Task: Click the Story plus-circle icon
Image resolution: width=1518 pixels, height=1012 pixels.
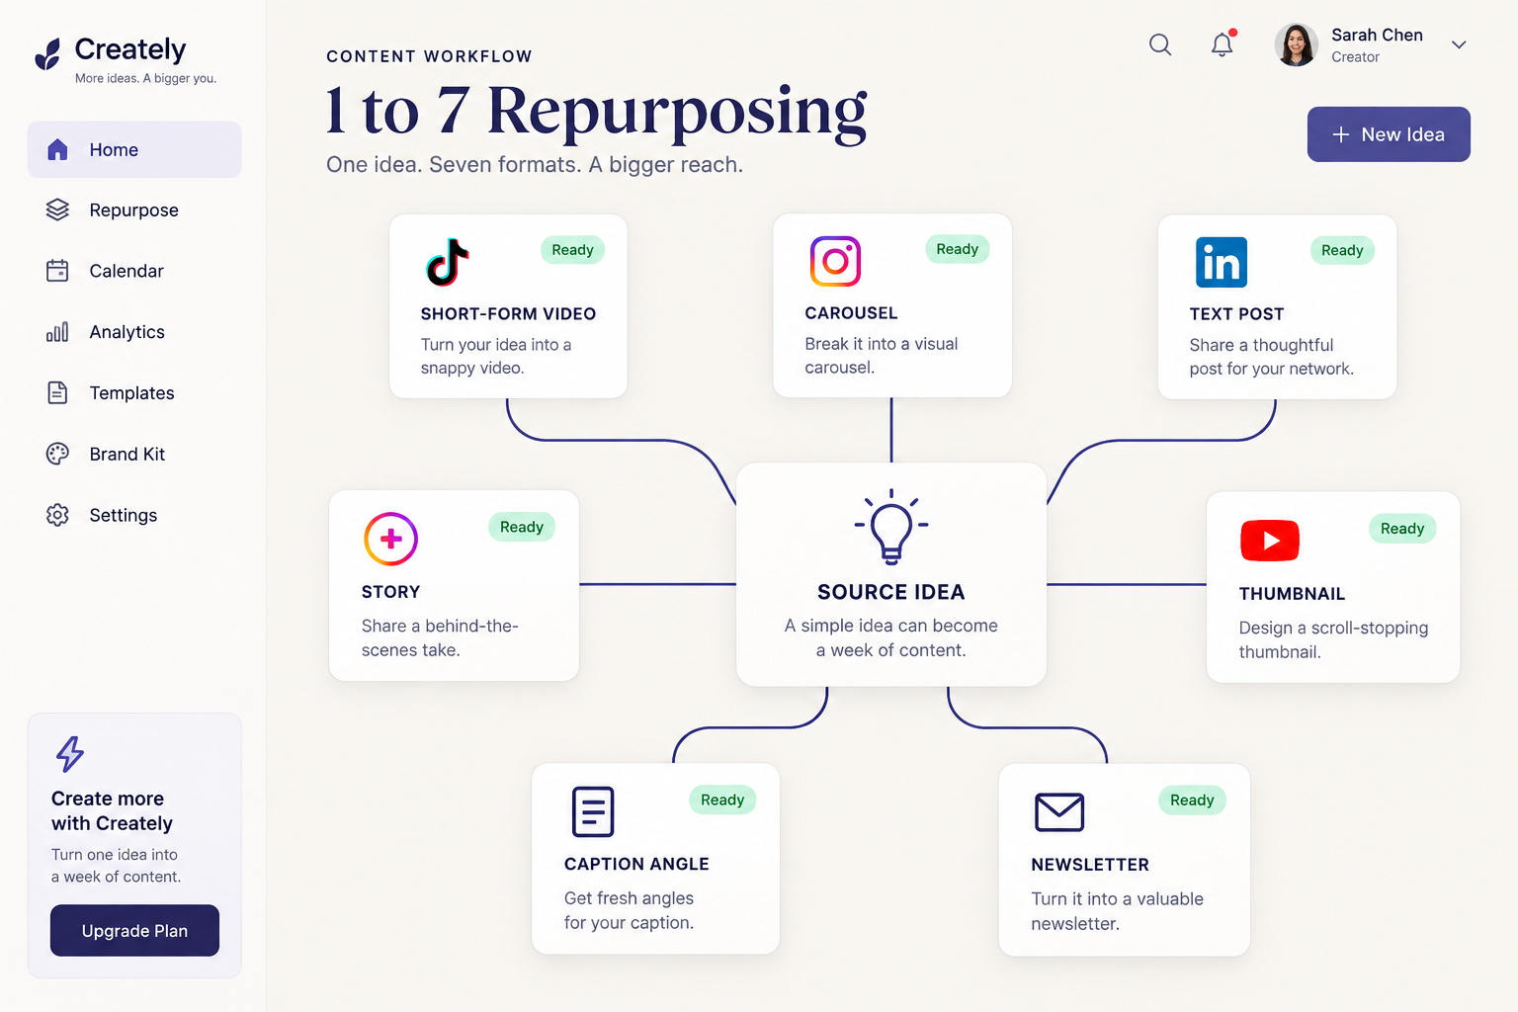Action: click(x=391, y=539)
